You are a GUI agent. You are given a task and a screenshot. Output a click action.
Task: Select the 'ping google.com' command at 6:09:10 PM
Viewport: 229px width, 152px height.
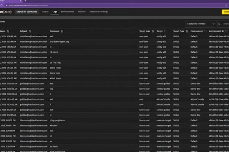57,120
